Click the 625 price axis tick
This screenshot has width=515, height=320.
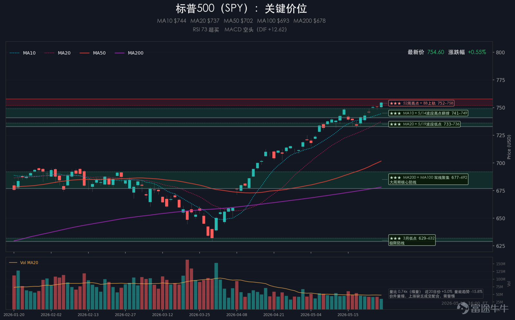500,246
